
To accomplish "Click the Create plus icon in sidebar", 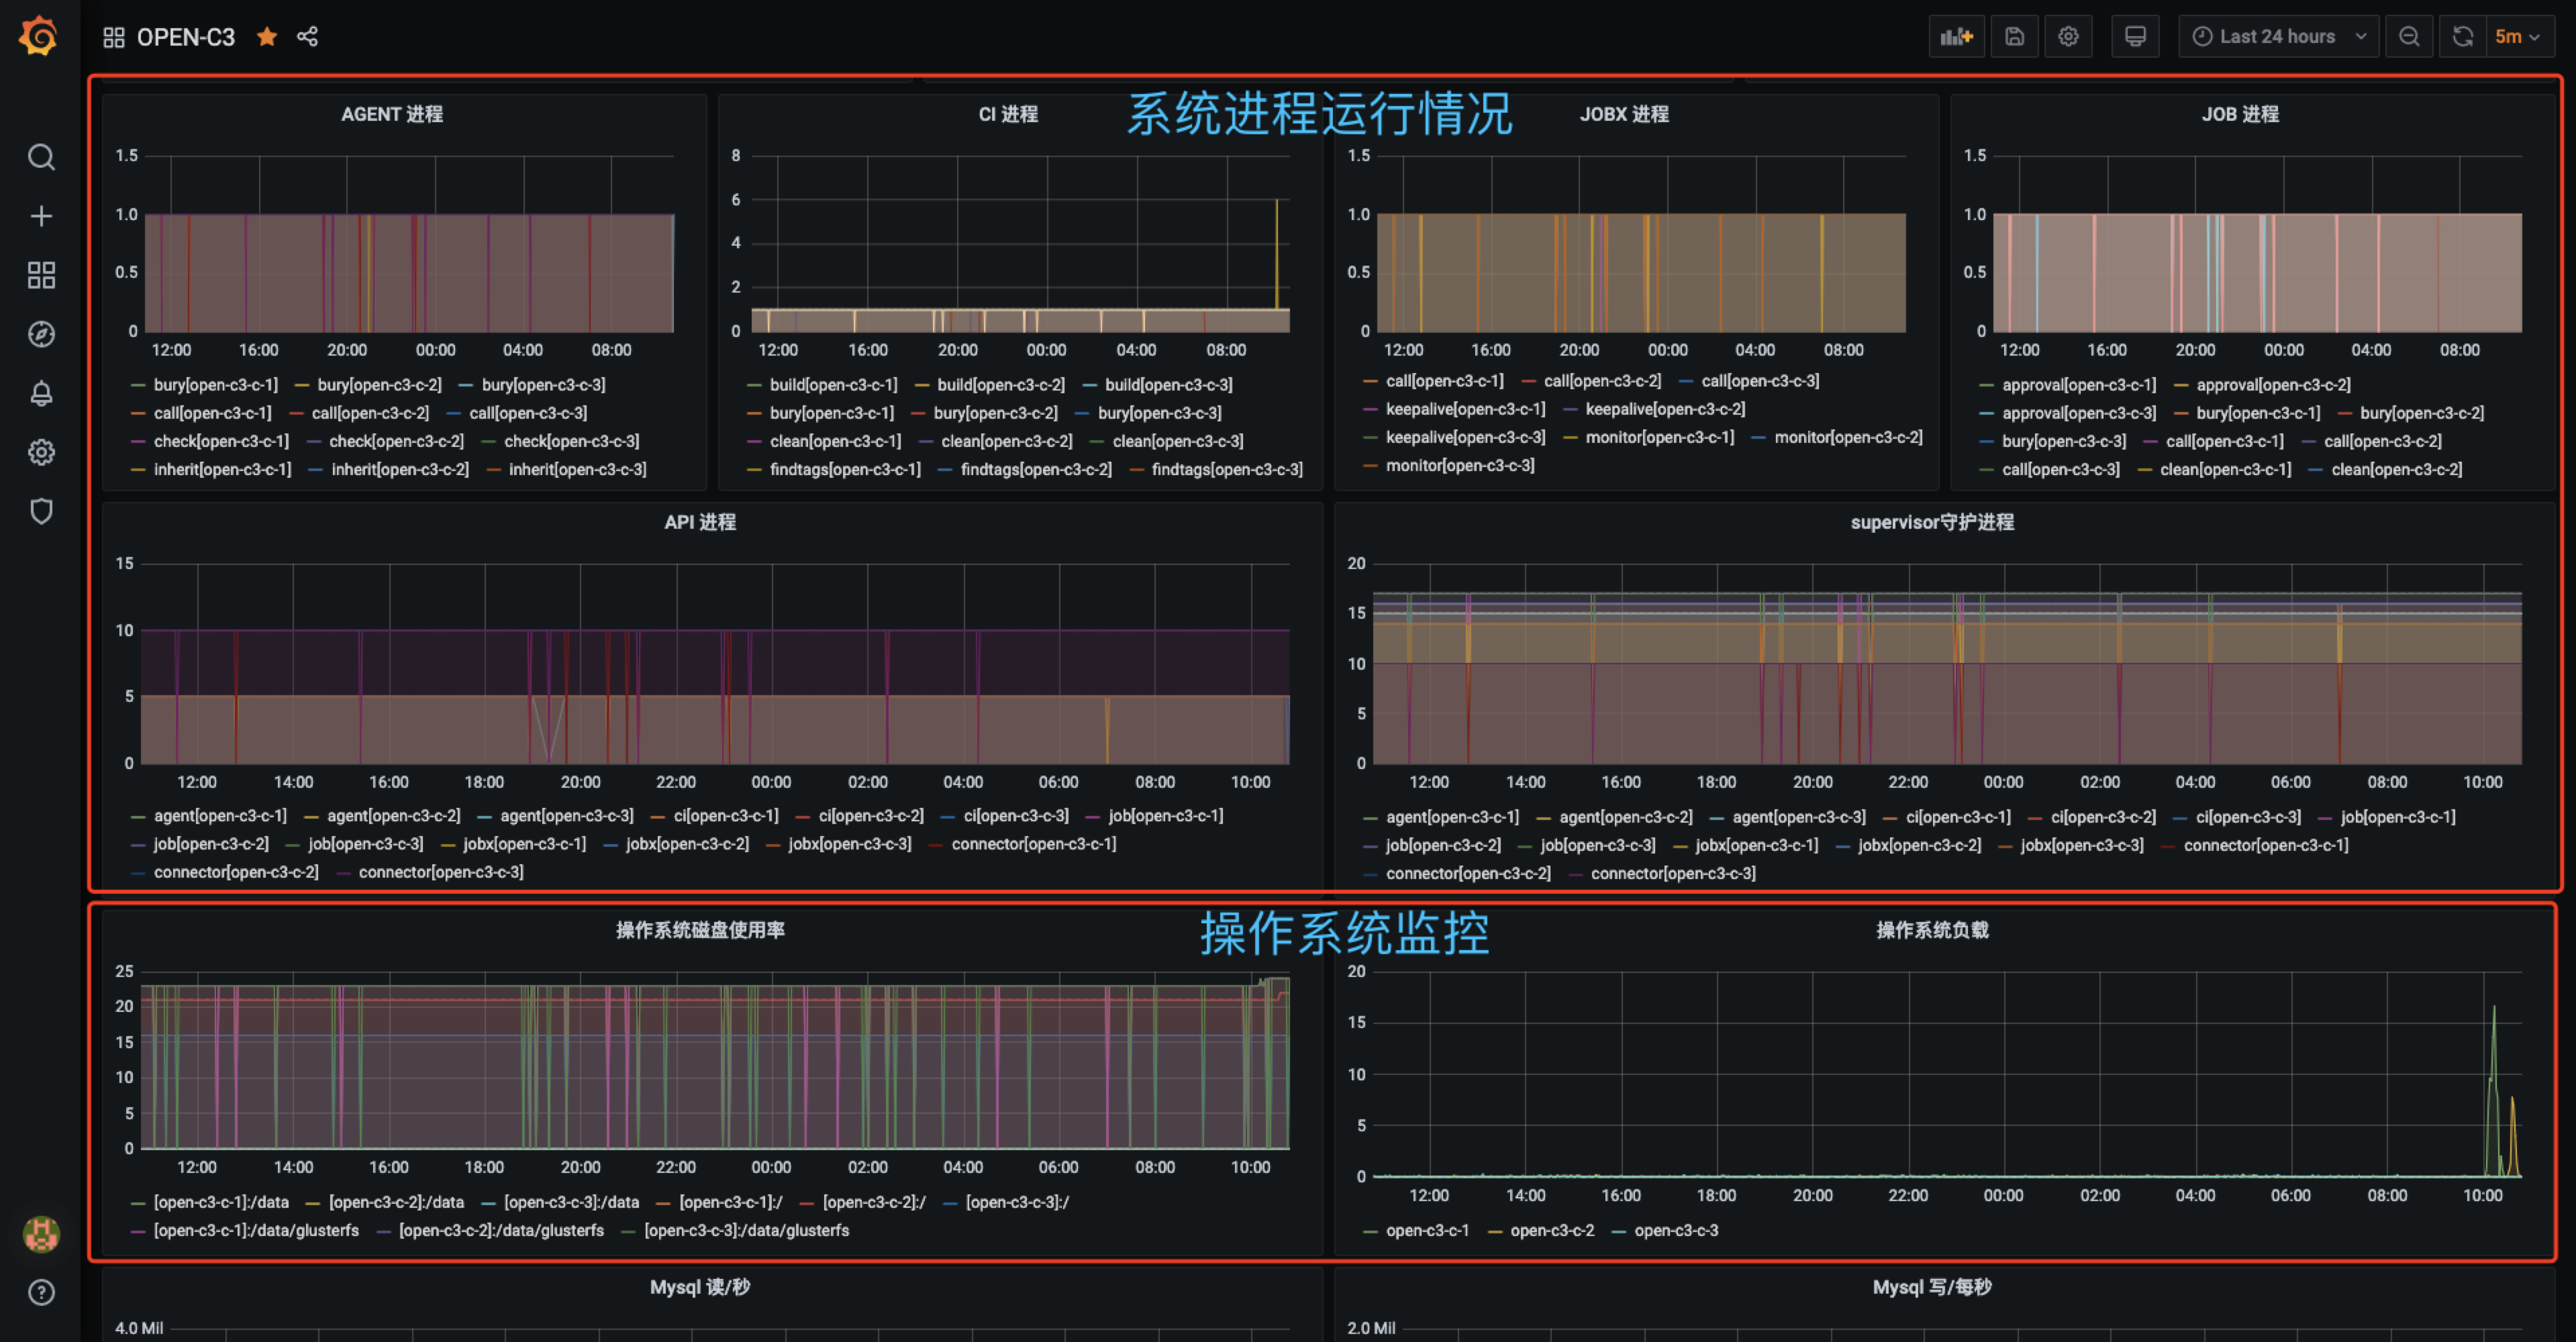I will pos(41,216).
